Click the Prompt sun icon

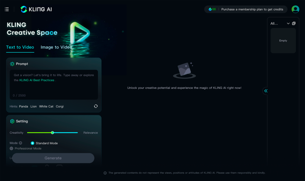pos(12,64)
